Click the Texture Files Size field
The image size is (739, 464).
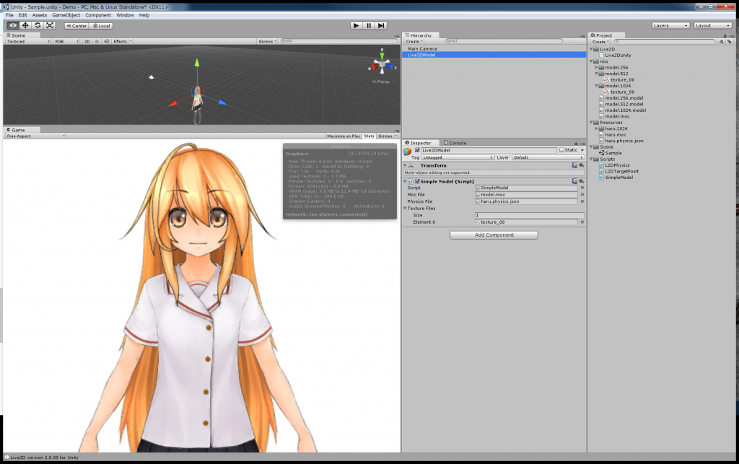click(529, 215)
